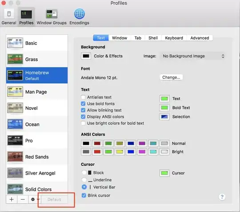The width and height of the screenshot is (240, 212).
Task: Switch to the Window tab
Action: (x=120, y=38)
